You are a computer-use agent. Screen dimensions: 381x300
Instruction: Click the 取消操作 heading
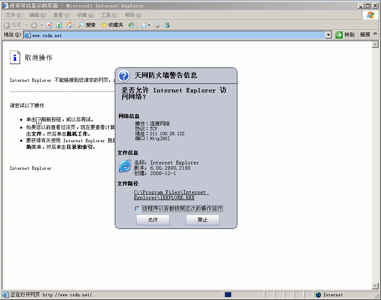pos(39,58)
